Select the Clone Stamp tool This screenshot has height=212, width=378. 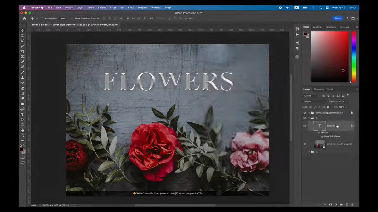(x=23, y=78)
